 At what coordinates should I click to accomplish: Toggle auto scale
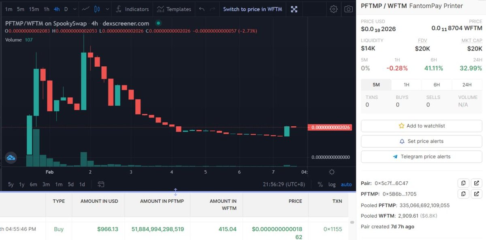point(346,184)
